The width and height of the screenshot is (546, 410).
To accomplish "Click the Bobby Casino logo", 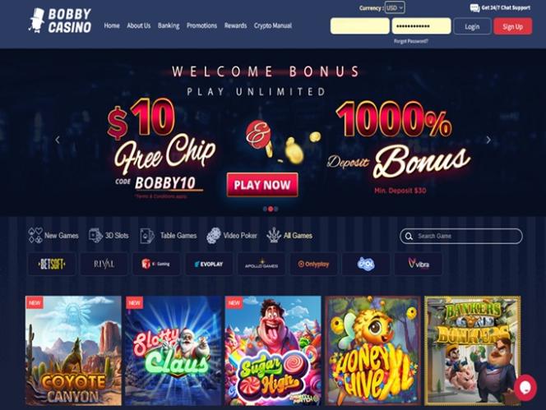I will 60,21.
